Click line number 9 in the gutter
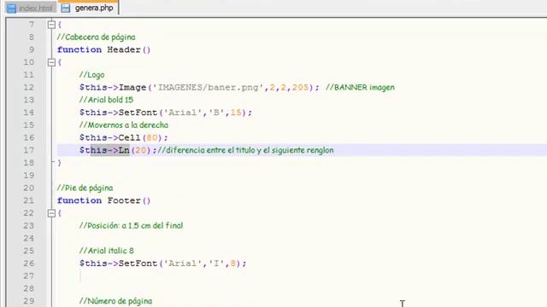Image resolution: width=547 pixels, height=307 pixels. tap(32, 49)
